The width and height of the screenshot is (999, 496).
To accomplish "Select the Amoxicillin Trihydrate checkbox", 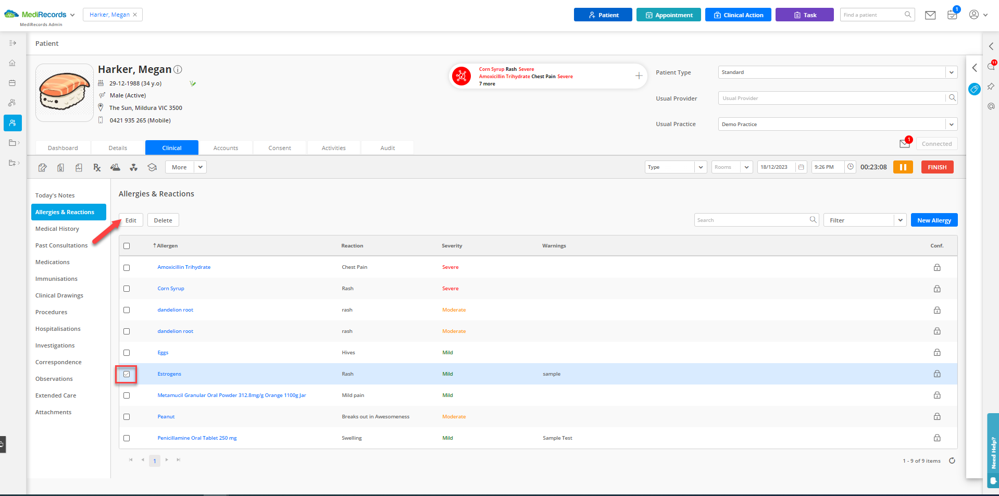I will tap(127, 267).
